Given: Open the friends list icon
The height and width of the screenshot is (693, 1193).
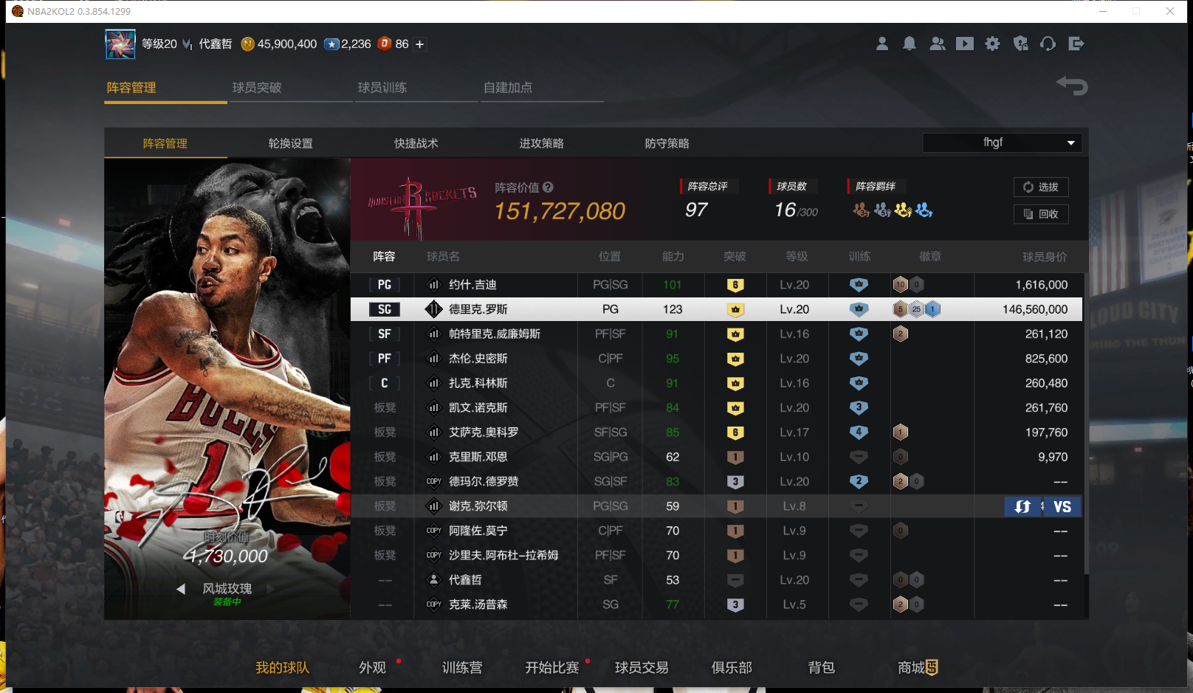Looking at the screenshot, I should tap(937, 44).
